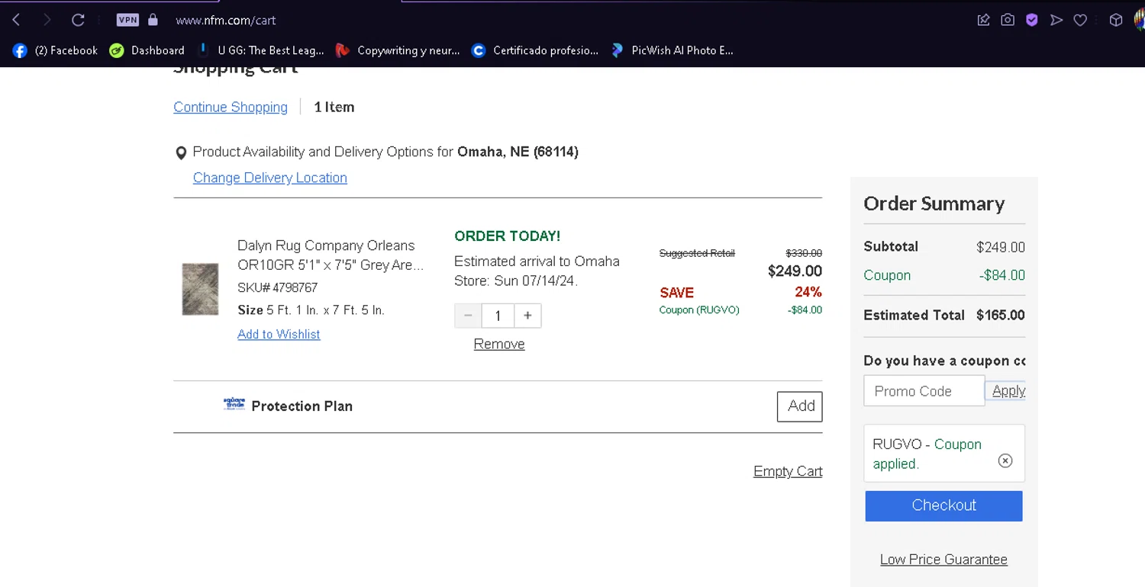Open the Dalyn Rug Company Orleans product title
This screenshot has width=1145, height=587.
coord(331,255)
